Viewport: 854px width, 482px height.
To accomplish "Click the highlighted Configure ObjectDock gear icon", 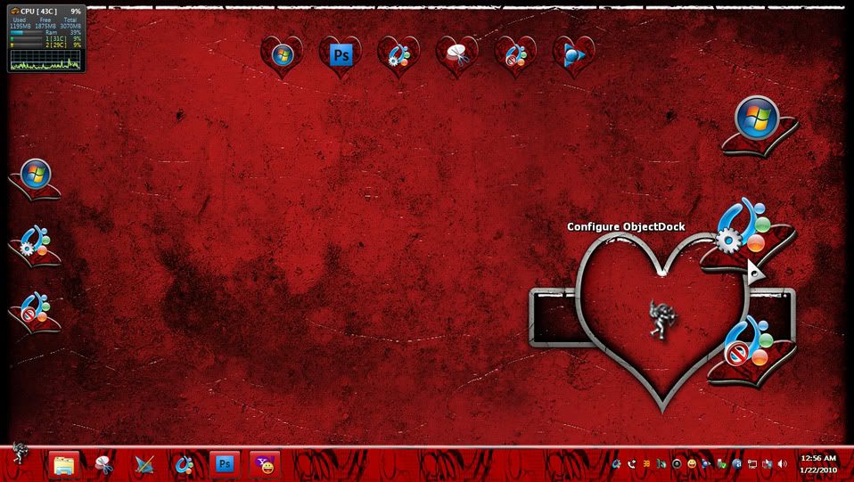I will 746,234.
